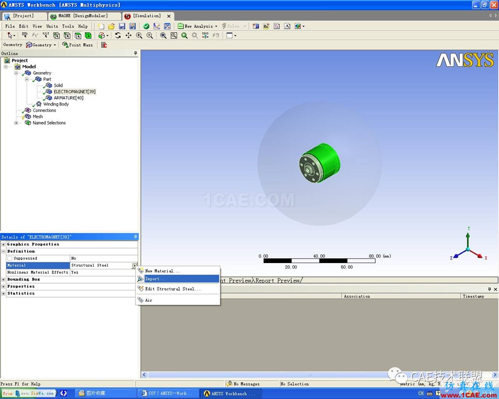Click the New file toolbar icon

tap(101, 26)
